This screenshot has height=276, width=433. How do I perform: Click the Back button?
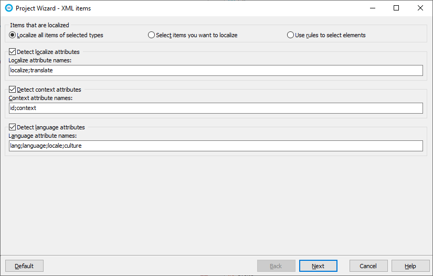coord(276,266)
